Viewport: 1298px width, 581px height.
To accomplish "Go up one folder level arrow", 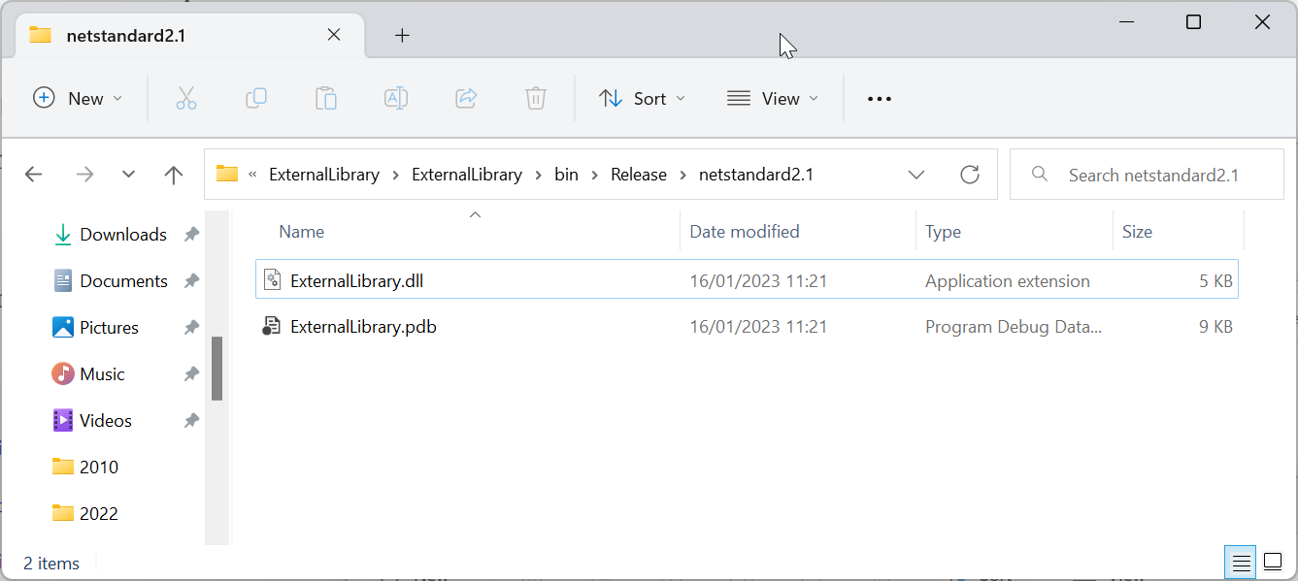I will [174, 175].
